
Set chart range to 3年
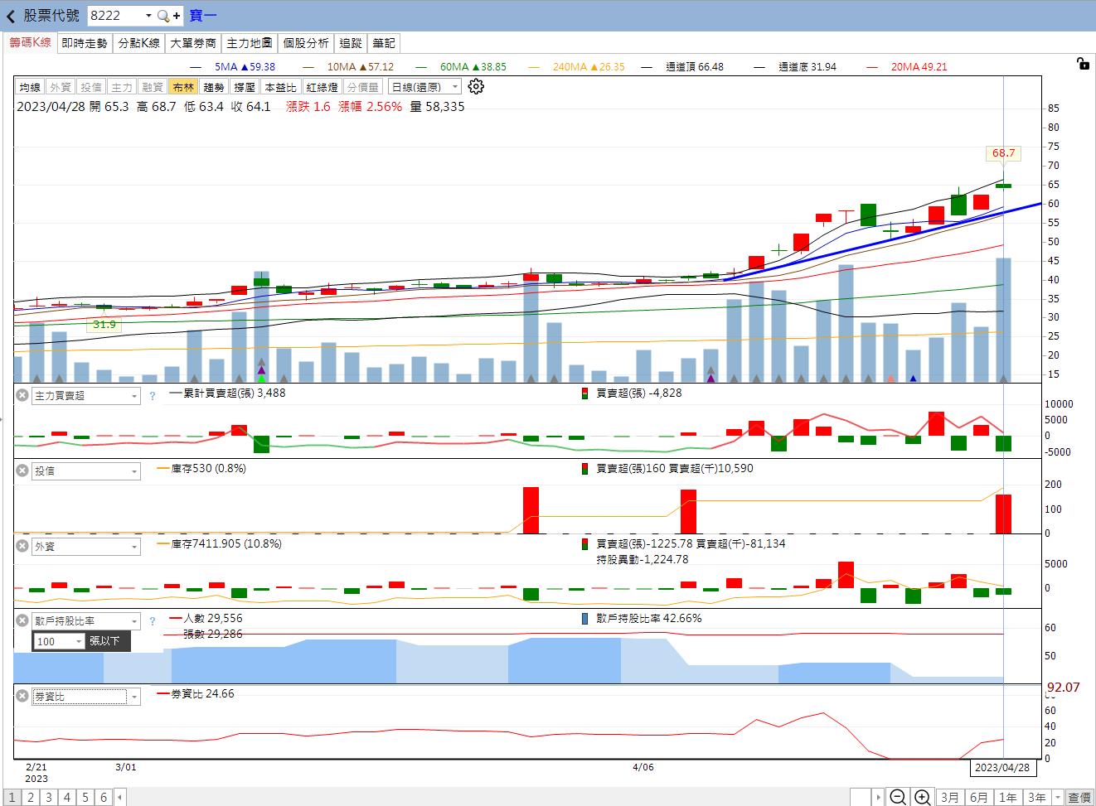click(x=1037, y=797)
